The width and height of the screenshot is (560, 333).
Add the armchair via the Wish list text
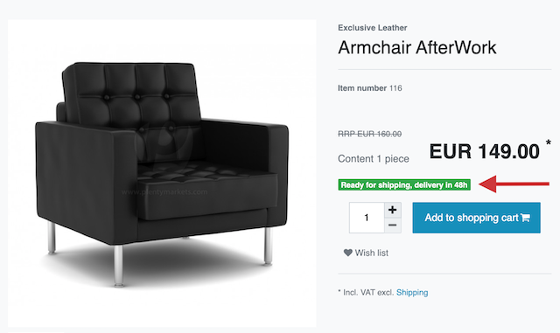[371, 253]
